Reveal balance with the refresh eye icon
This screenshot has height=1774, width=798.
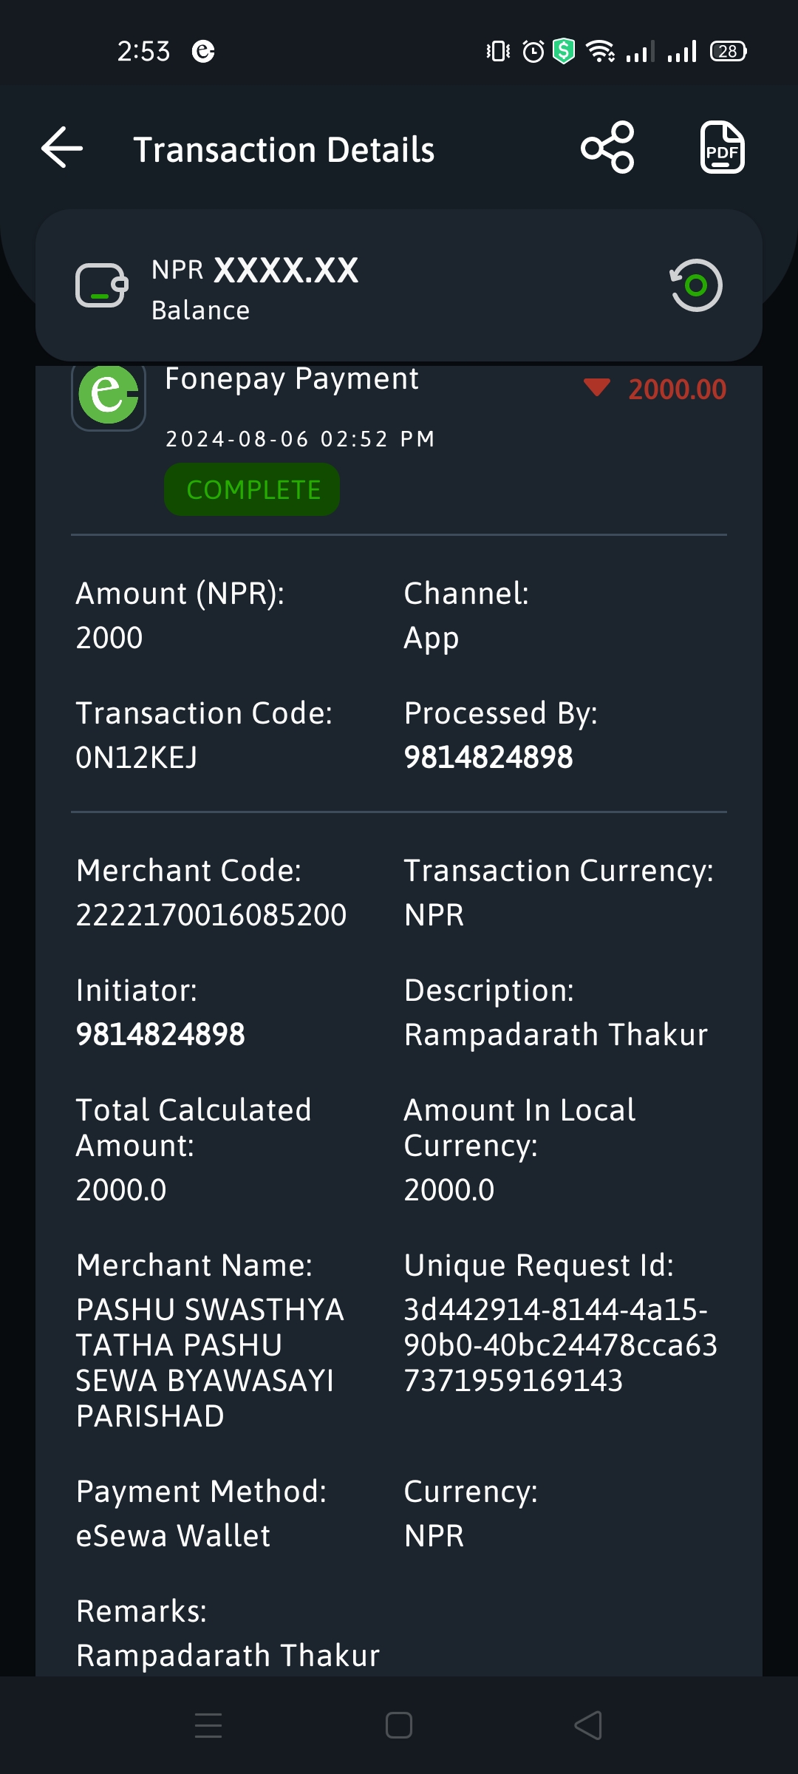(695, 285)
